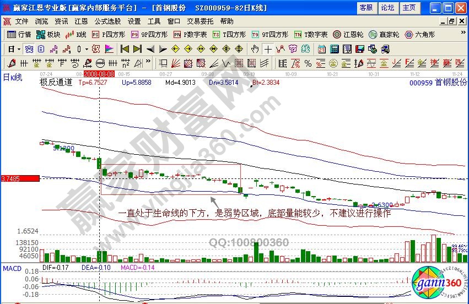The width and height of the screenshot is (469, 304).
Task: Jump to first bar with skip-back arrow
Action: coord(125,48)
